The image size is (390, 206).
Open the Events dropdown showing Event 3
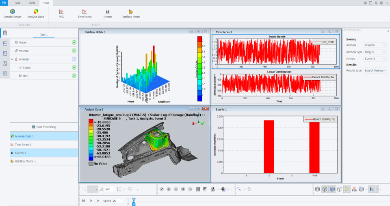pyautogui.click(x=375, y=59)
